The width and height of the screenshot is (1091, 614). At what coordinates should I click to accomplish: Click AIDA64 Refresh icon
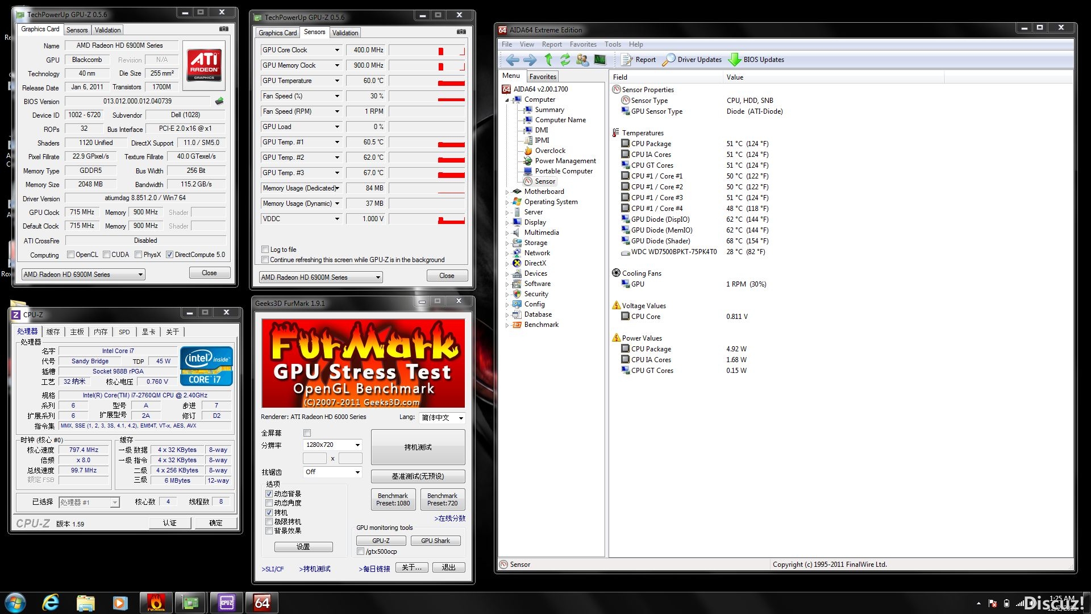[565, 60]
